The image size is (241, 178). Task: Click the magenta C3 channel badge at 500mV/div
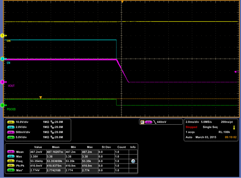(x=11, y=132)
